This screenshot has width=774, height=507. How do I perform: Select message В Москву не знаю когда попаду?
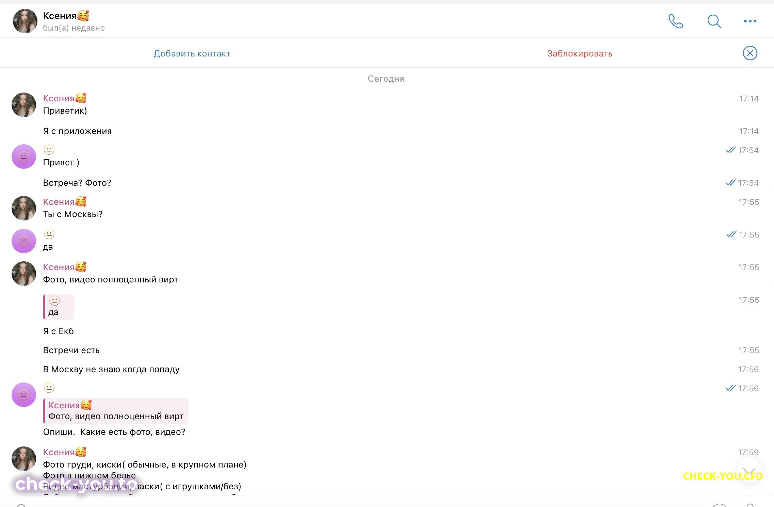click(x=111, y=370)
